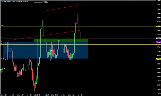The image size is (161, 96).
Task: Click the purple highlighted price label
Action: click(x=158, y=42)
